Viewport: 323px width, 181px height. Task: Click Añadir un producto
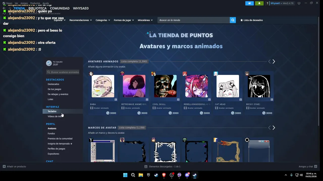[14, 166]
